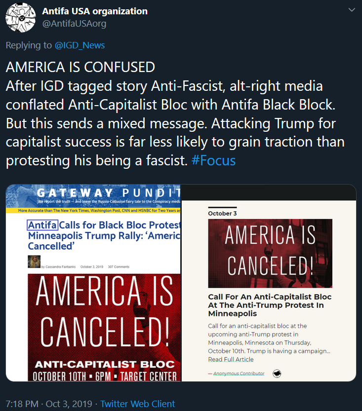Open the tweet options chevron menu
The height and width of the screenshot is (411, 362).
(351, 10)
